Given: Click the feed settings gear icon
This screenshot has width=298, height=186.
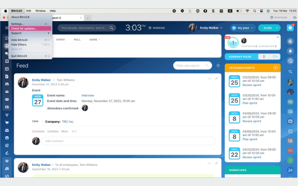Looking at the screenshot, I should click(x=218, y=65).
